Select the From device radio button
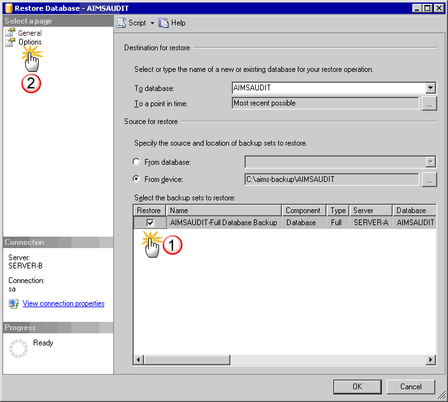The width and height of the screenshot is (448, 402). 136,179
